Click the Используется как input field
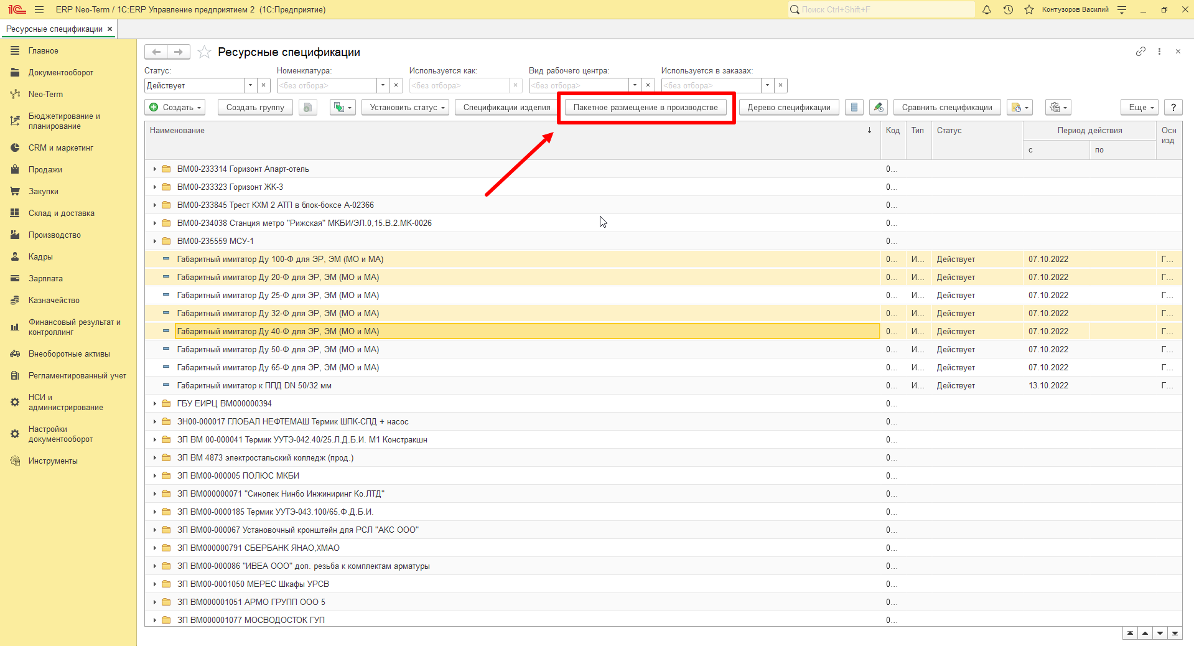 point(459,85)
